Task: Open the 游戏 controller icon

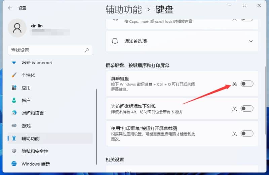Action: (14, 126)
